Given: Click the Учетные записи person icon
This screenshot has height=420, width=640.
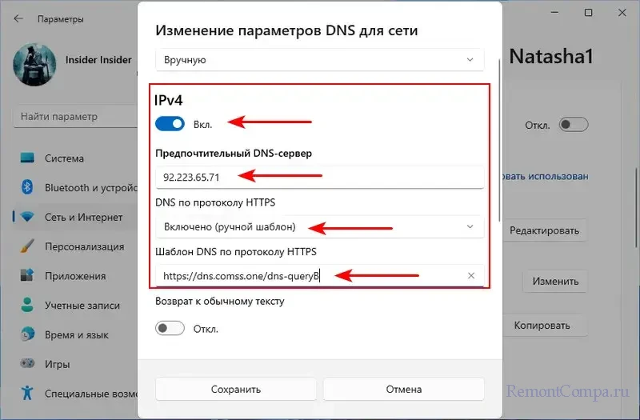Looking at the screenshot, I should 28,305.
